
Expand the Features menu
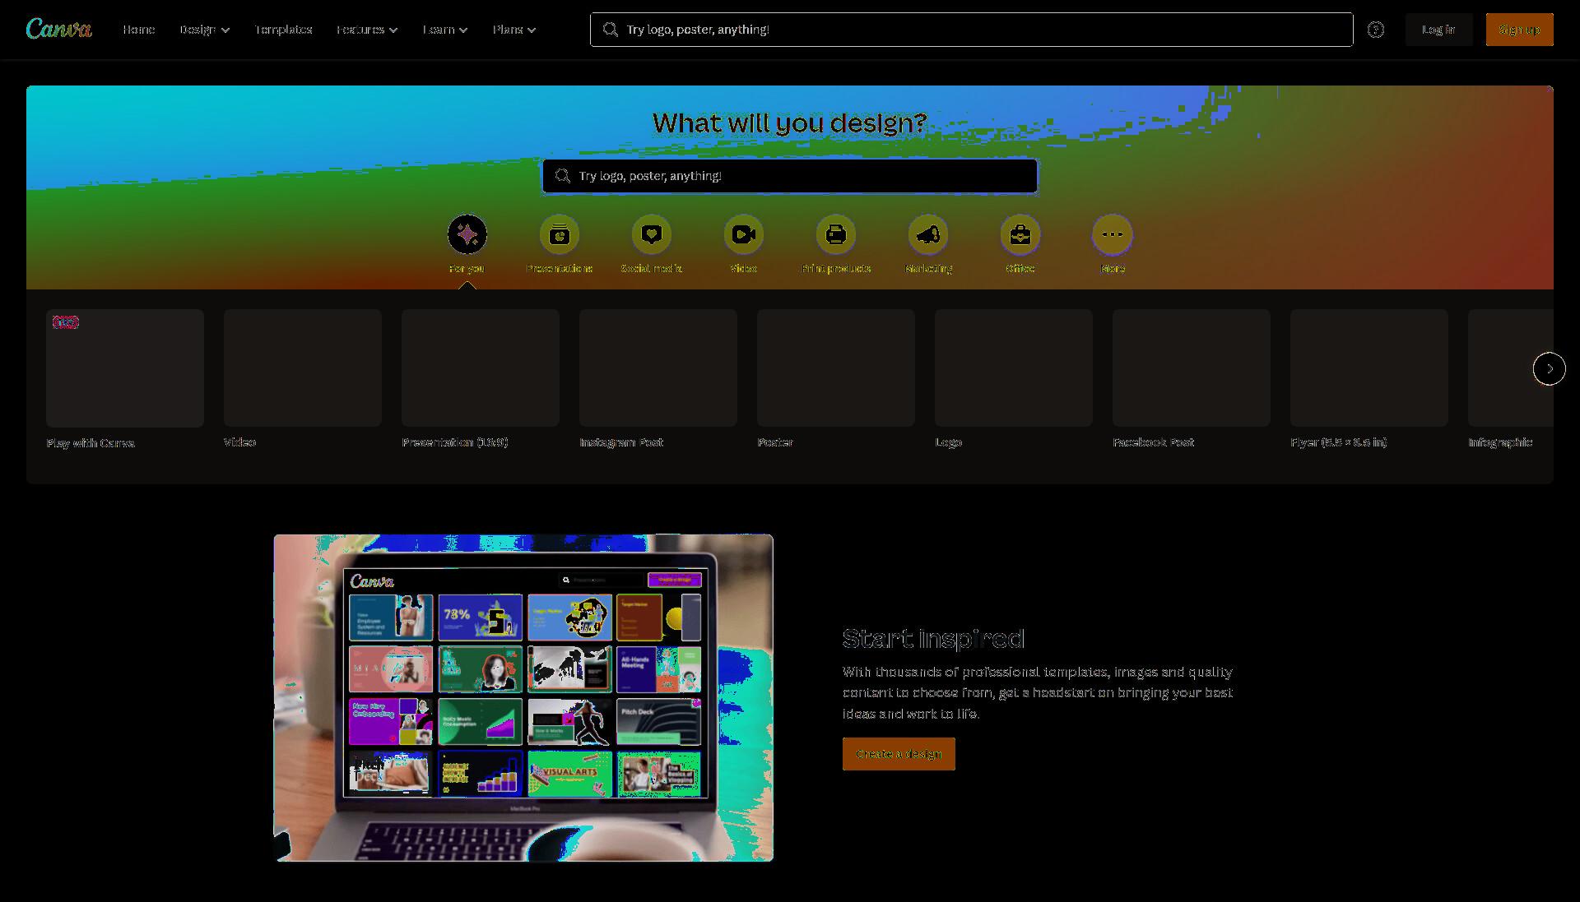[367, 30]
